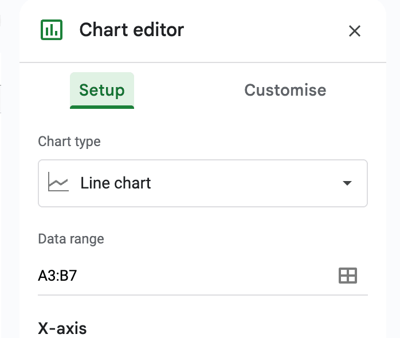Click the line chart icon in dropdown

click(58, 183)
